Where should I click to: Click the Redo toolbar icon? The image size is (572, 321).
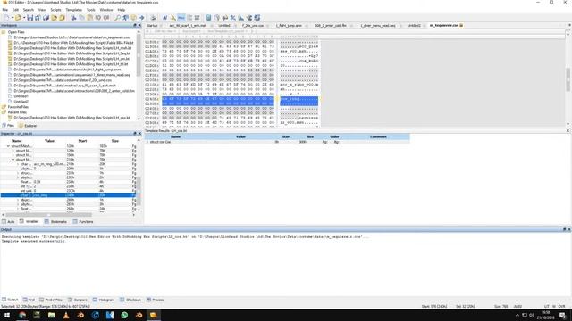point(106,18)
